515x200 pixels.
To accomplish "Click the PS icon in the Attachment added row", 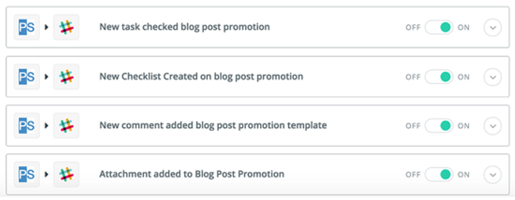I will 27,174.
